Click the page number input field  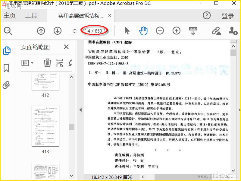coord(75,31)
